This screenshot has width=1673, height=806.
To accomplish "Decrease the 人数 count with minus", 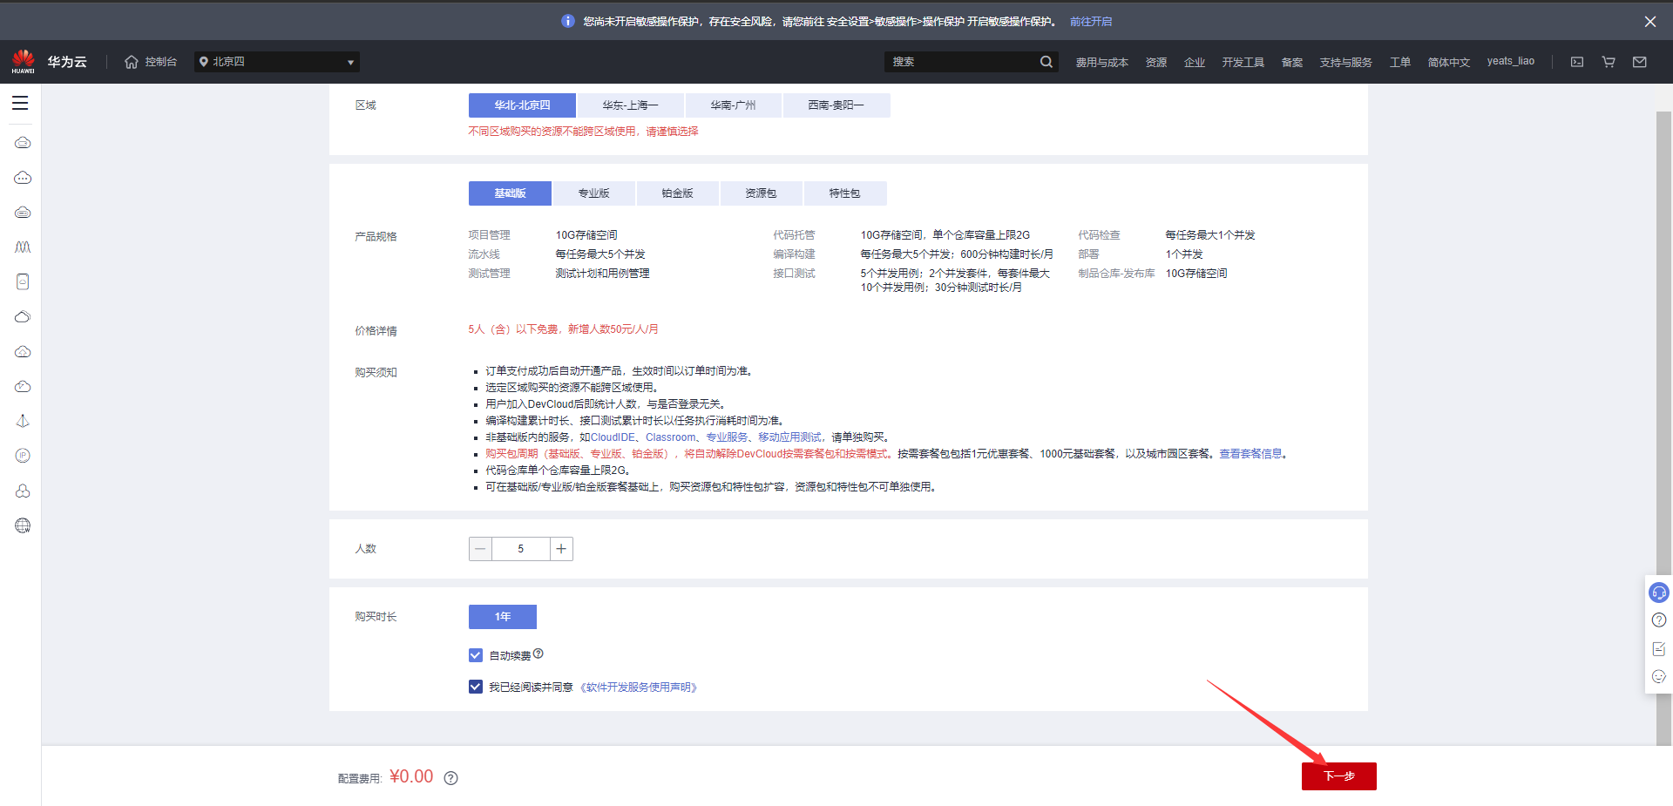I will click(480, 549).
